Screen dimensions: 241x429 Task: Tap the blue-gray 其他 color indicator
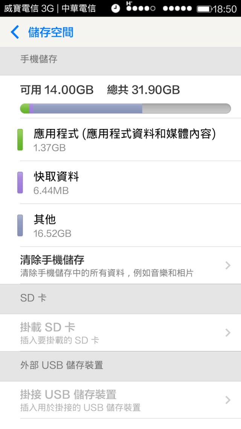[x=20, y=225]
